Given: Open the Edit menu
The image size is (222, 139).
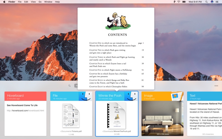Looking at the screenshot, I should point(26,2).
